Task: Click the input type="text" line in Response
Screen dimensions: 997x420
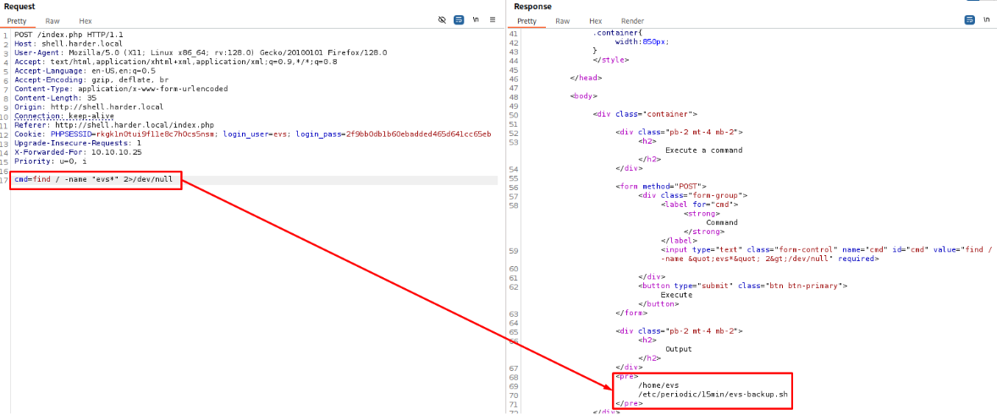Action: pos(827,254)
